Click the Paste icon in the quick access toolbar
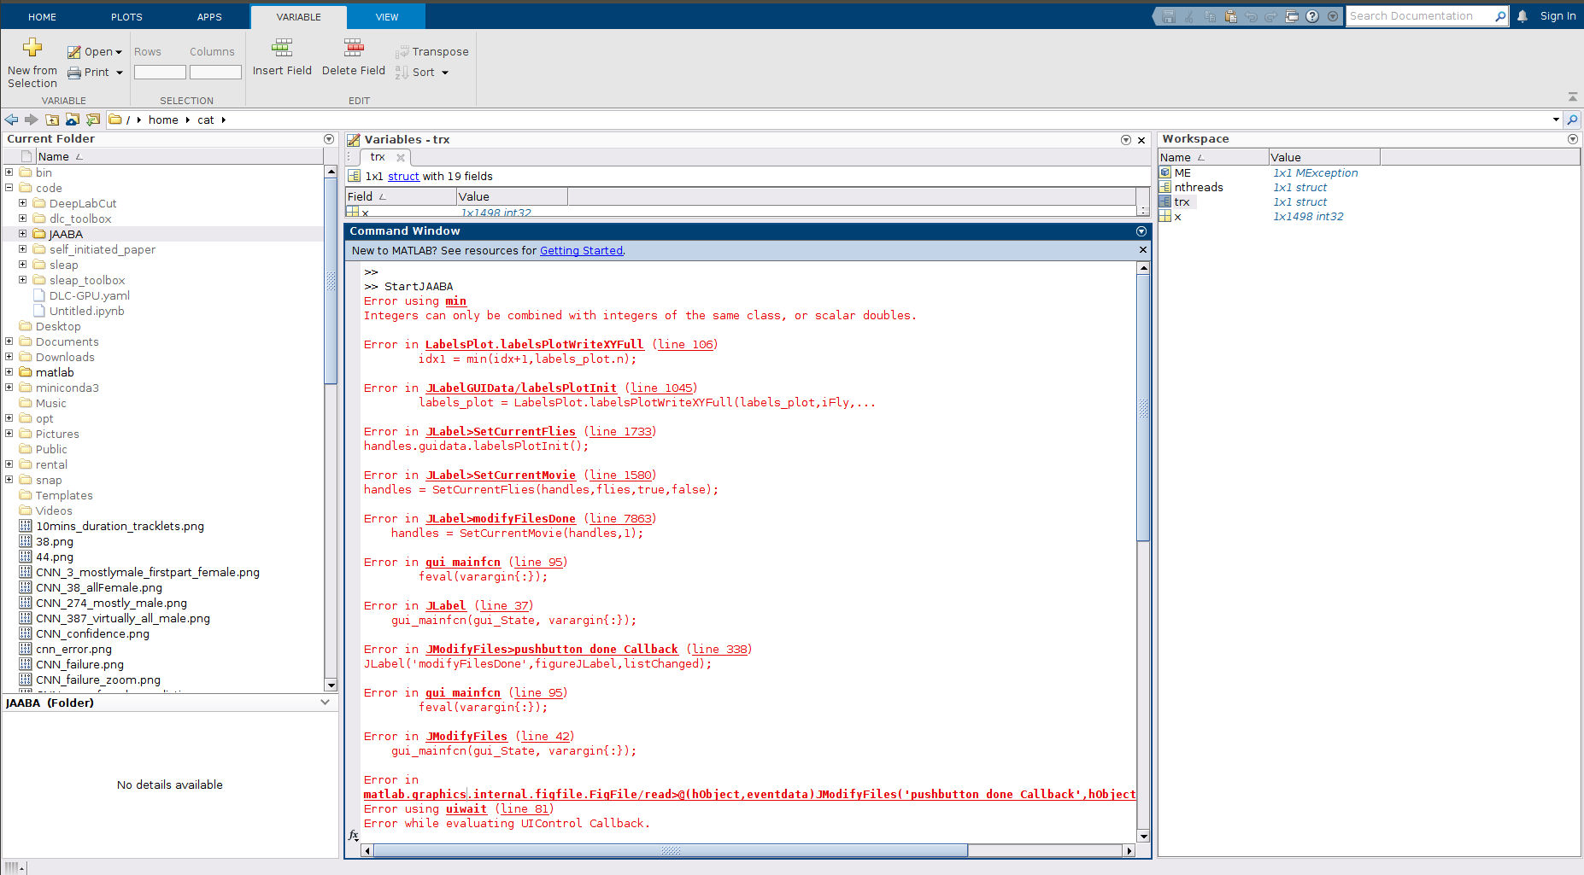The width and height of the screenshot is (1584, 875). 1229,15
